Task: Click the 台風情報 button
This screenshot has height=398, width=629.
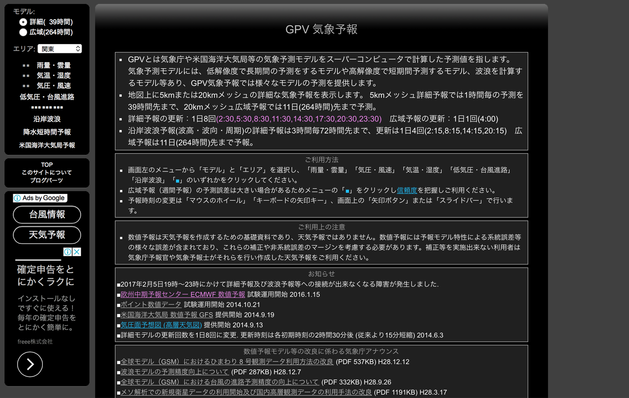Action: (47, 214)
